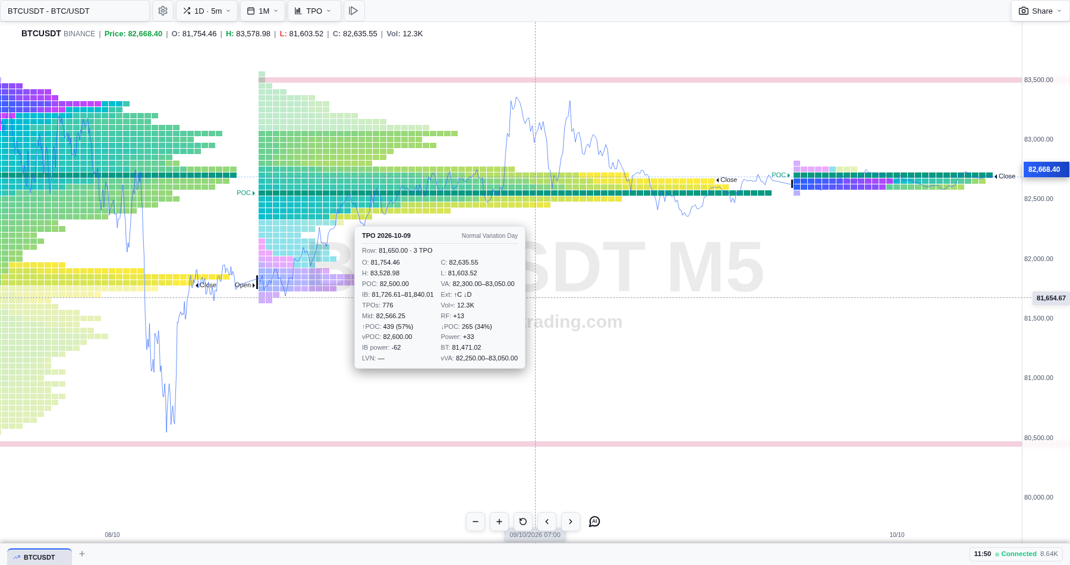Click the BINANCE exchange label
1070x565 pixels.
(x=80, y=34)
